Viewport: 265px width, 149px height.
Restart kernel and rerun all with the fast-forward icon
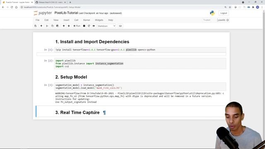click(x=94, y=26)
